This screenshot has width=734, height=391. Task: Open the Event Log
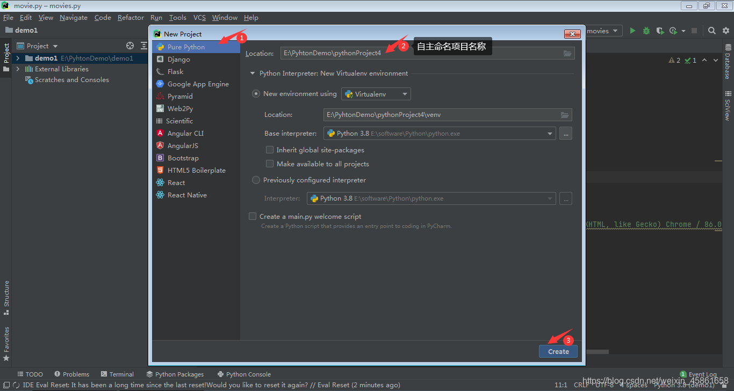[x=699, y=374]
